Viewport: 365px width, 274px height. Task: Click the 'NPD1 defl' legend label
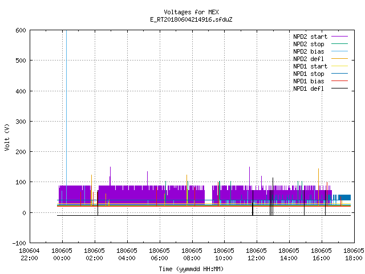(309, 89)
